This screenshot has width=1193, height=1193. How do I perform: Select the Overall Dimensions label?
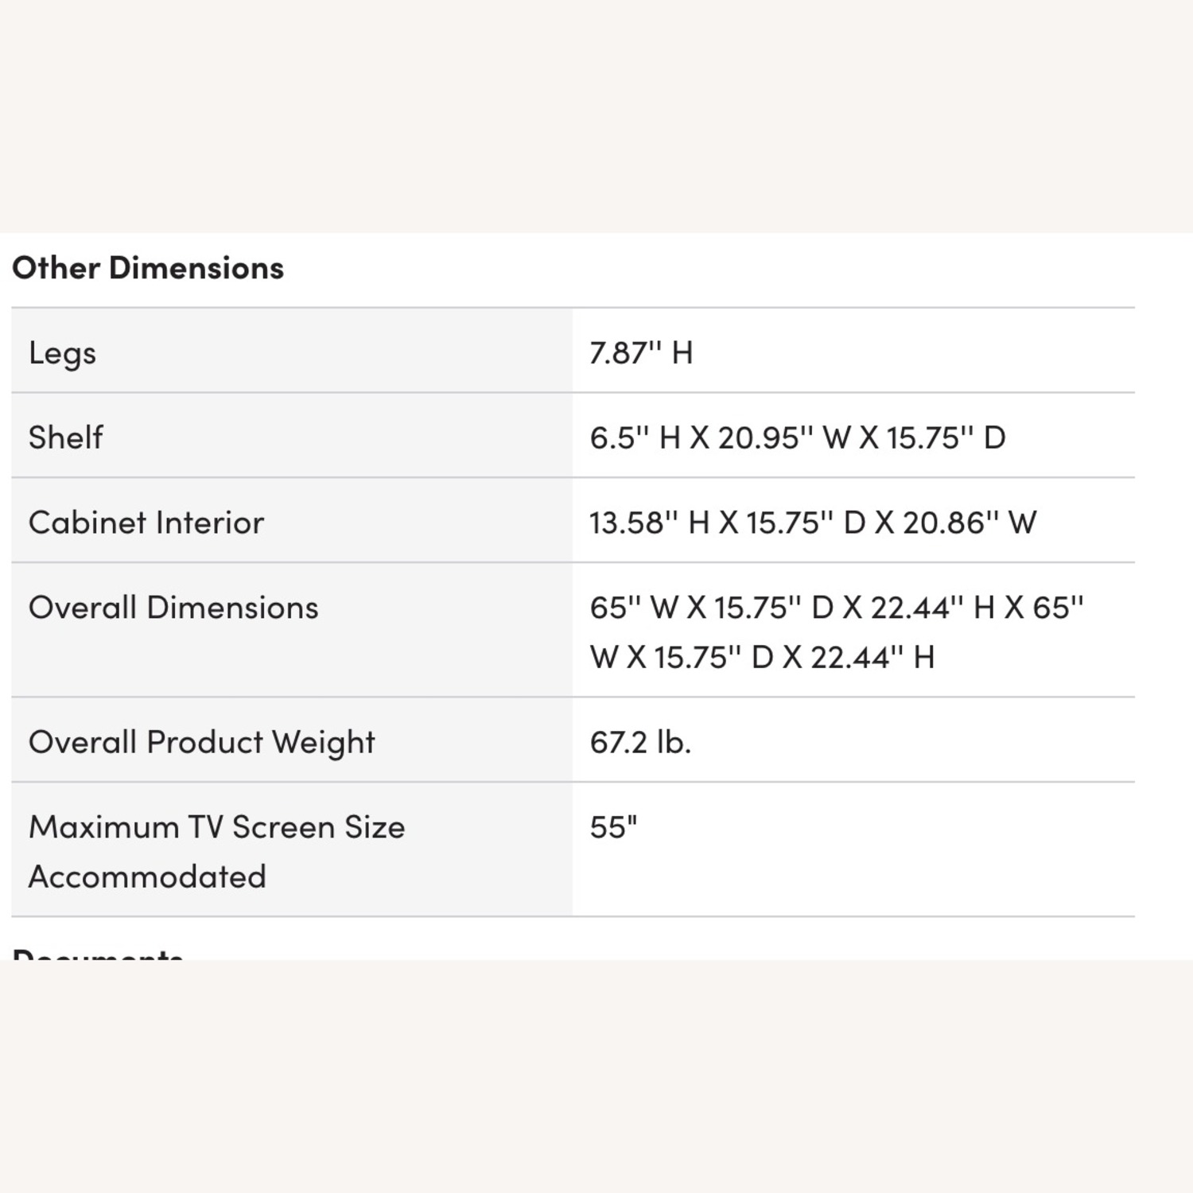point(173,608)
